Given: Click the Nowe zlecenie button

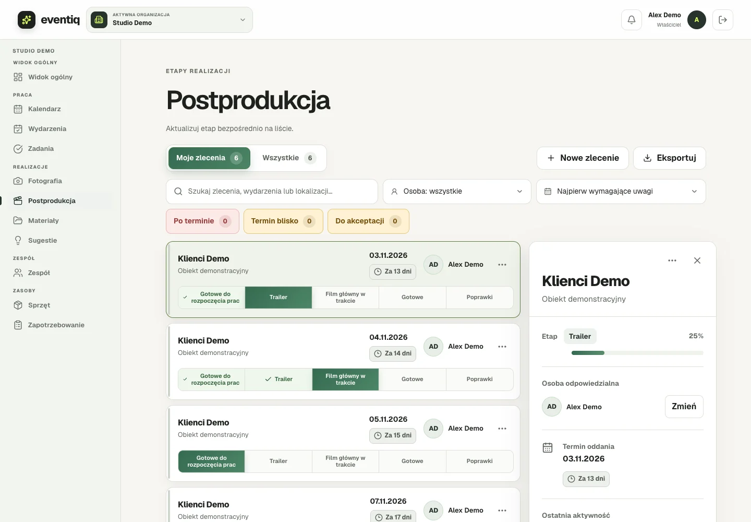Looking at the screenshot, I should click(x=583, y=158).
